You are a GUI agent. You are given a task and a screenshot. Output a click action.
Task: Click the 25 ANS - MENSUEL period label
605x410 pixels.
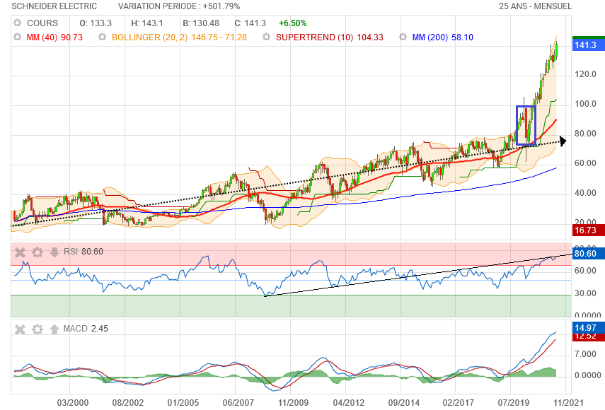(x=535, y=6)
